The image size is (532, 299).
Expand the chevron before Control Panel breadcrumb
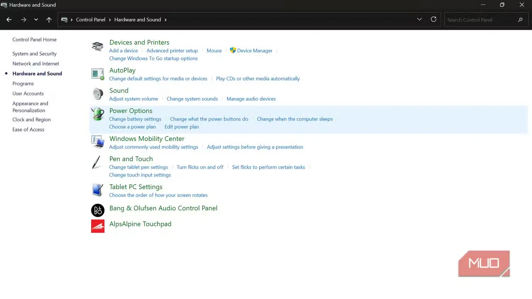(x=72, y=20)
